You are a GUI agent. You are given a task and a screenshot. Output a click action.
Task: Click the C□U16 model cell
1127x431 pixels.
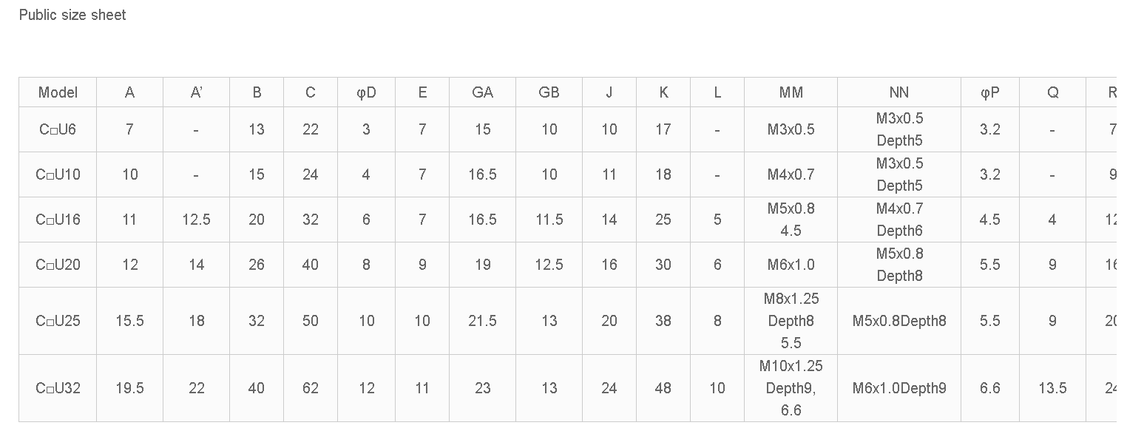click(58, 220)
